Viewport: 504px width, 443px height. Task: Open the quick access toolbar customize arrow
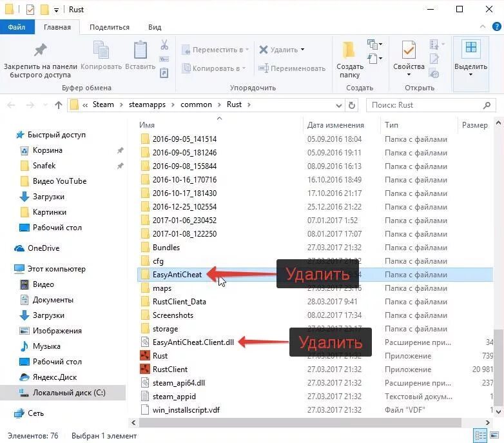click(56, 10)
